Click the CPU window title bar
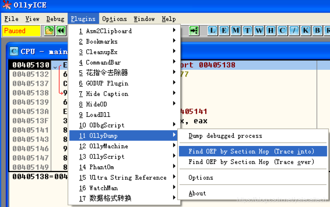This screenshot has height=207, width=330. tap(168, 52)
